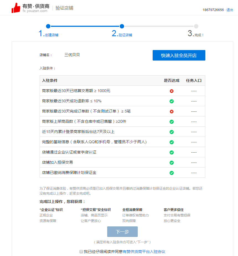Tick the agreement checkbox 我已经仔细阅读并同意

81,252
